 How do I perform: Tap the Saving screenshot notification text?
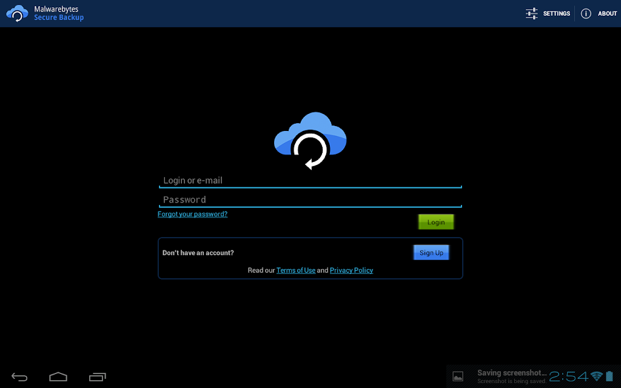coord(512,376)
